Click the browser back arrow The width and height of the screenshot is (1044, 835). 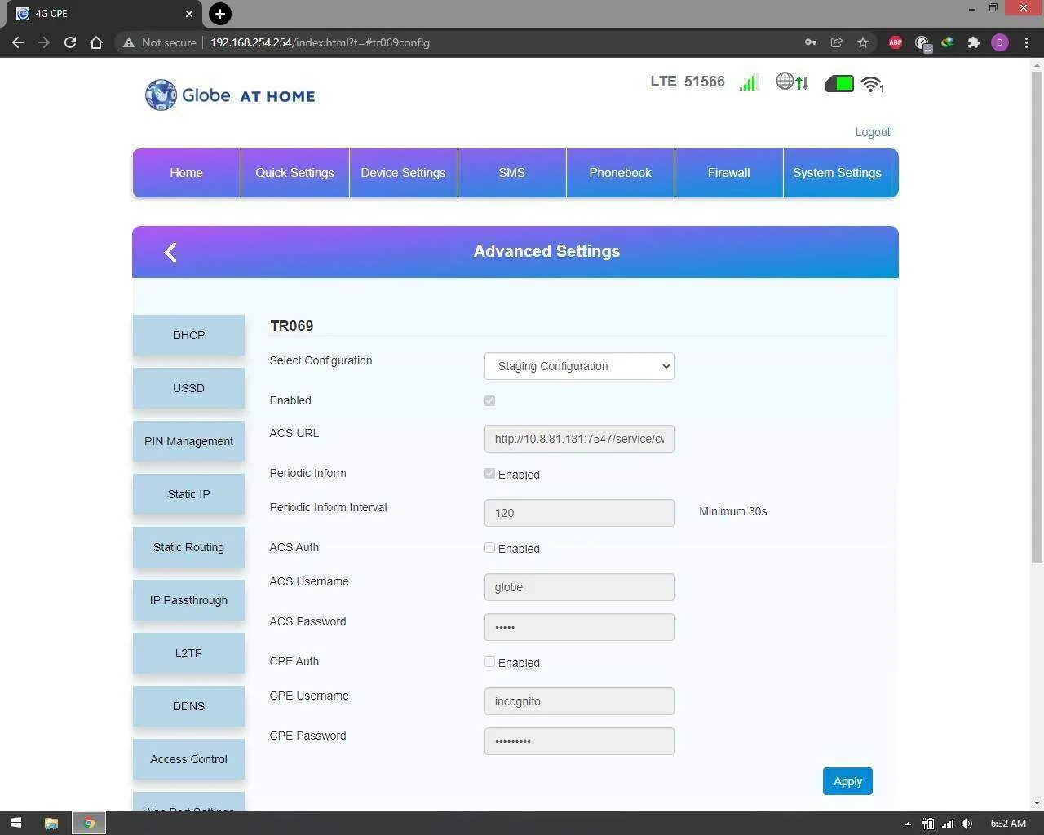(18, 42)
